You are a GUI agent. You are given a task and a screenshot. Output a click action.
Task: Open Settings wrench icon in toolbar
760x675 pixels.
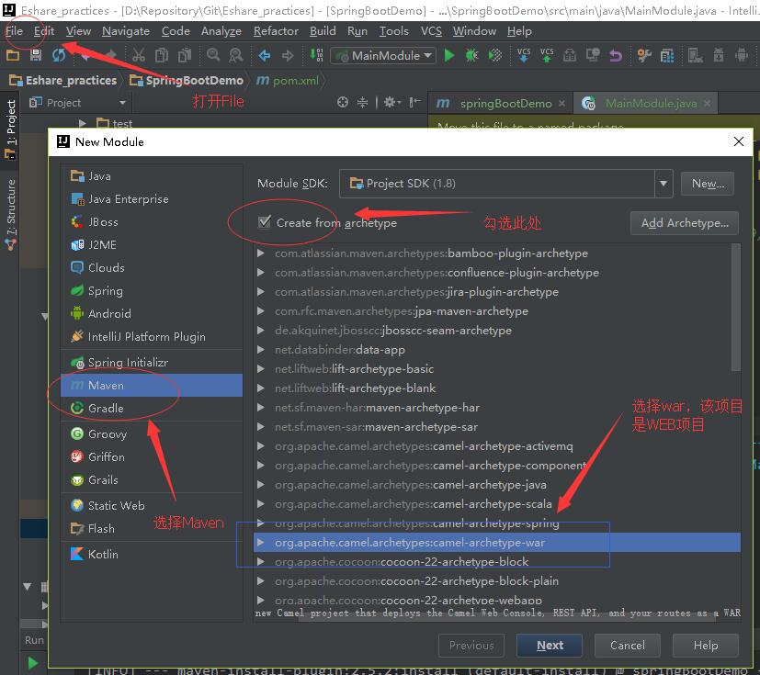[644, 55]
